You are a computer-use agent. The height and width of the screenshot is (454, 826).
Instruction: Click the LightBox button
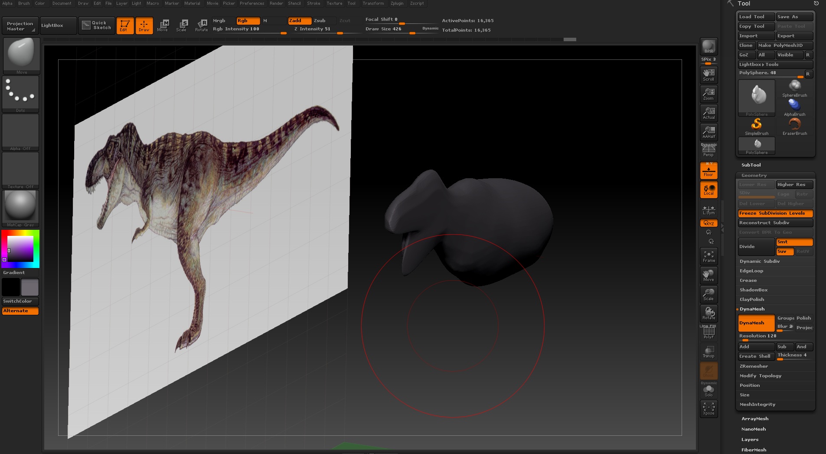58,26
